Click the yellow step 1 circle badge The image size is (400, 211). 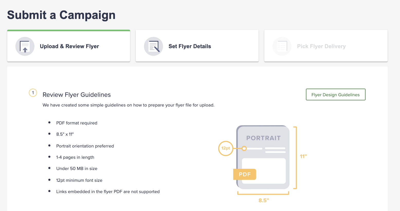[33, 93]
